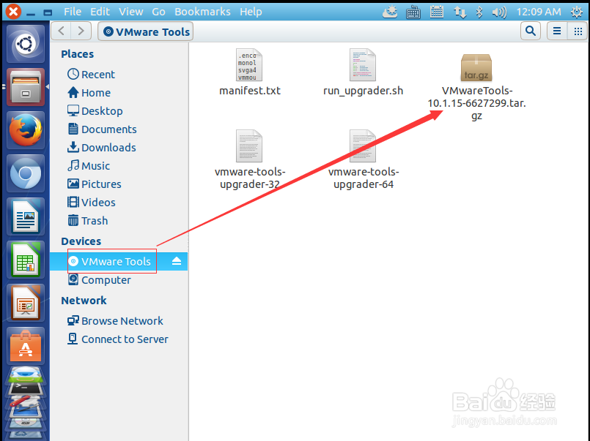
Task: Open Videos in sidebar
Action: pos(92,203)
